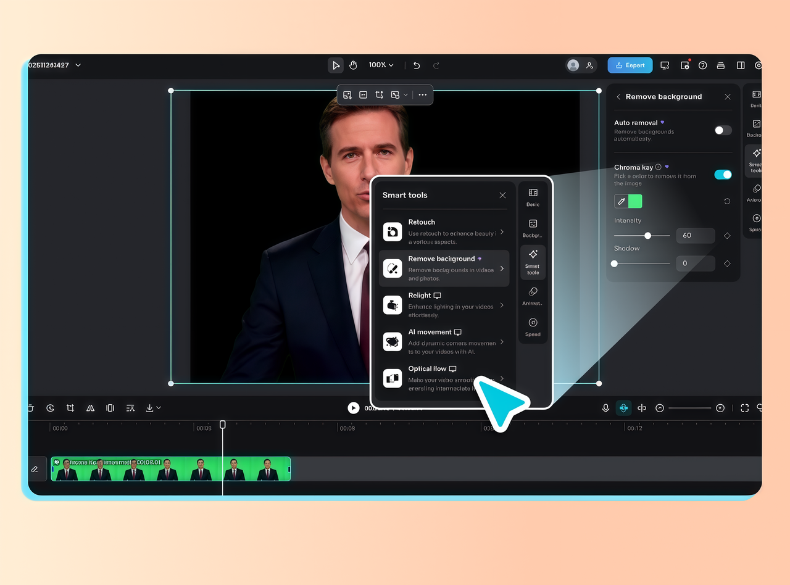Open the project name dropdown at top left
The width and height of the screenshot is (790, 585).
(56, 65)
